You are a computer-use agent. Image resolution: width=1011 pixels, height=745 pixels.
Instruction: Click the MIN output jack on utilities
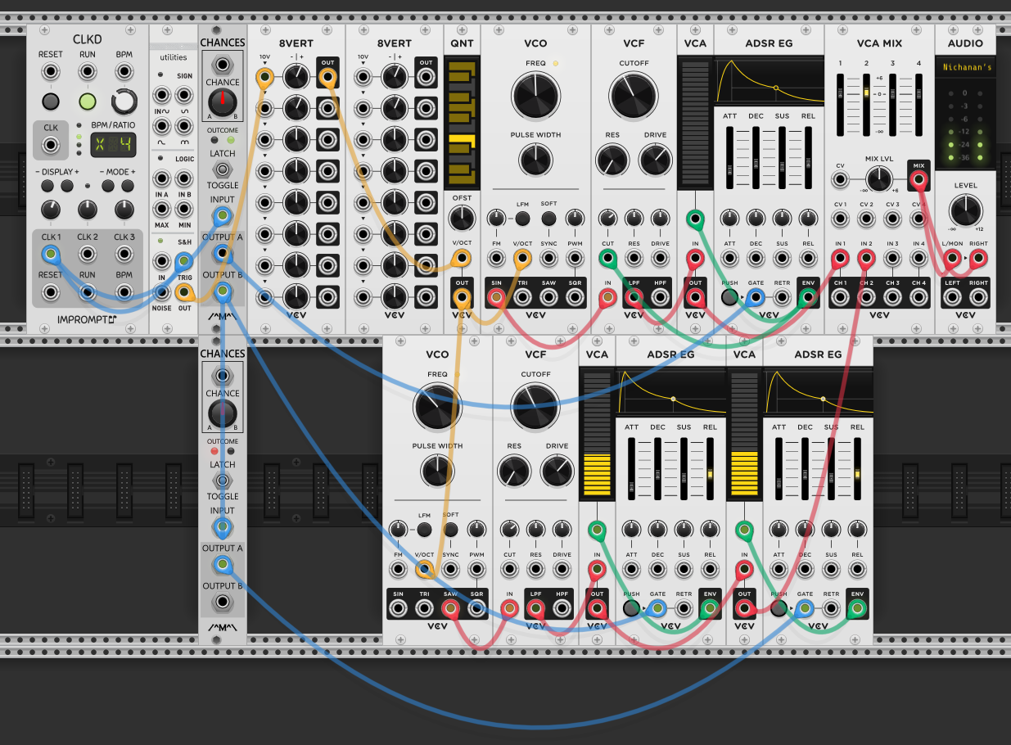(184, 208)
